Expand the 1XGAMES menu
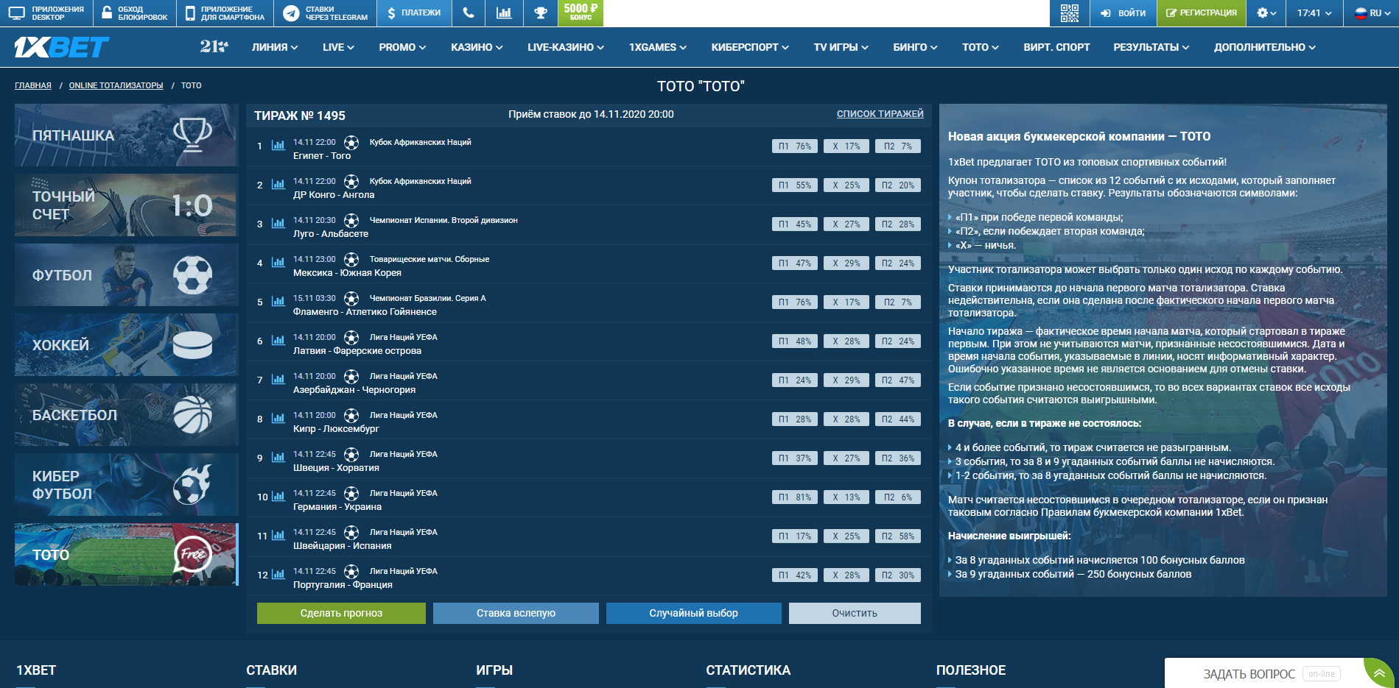 click(x=658, y=47)
